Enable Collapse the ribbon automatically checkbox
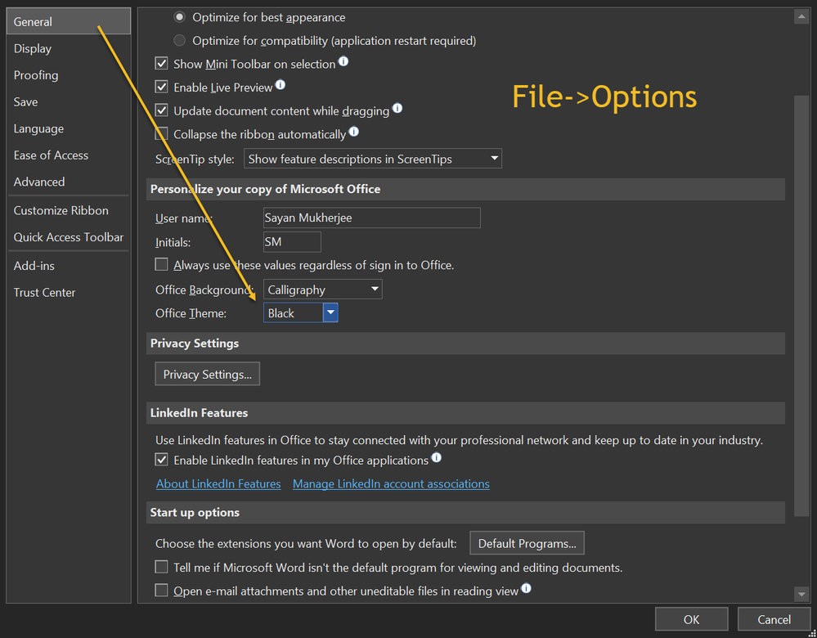817x638 pixels. point(162,134)
